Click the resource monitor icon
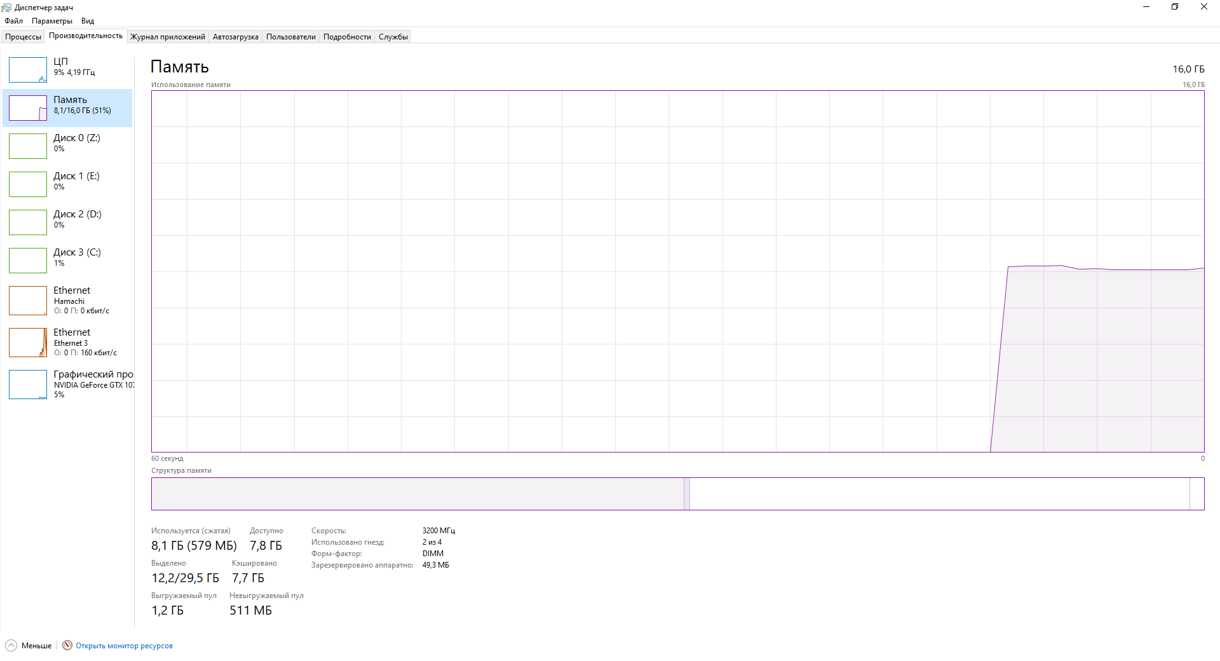This screenshot has height=661, width=1220. (67, 645)
